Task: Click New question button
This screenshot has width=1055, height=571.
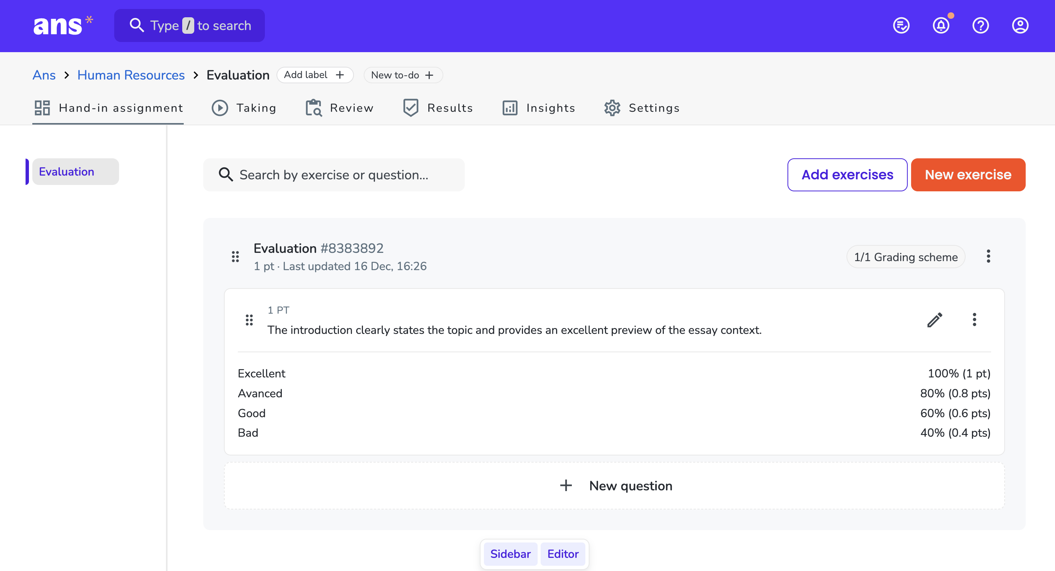Action: [614, 485]
